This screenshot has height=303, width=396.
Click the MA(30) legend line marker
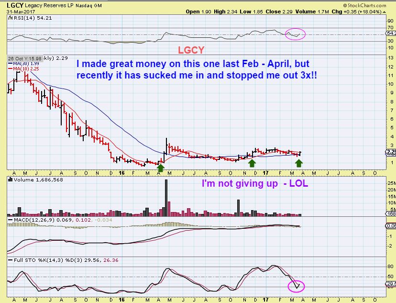11,64
